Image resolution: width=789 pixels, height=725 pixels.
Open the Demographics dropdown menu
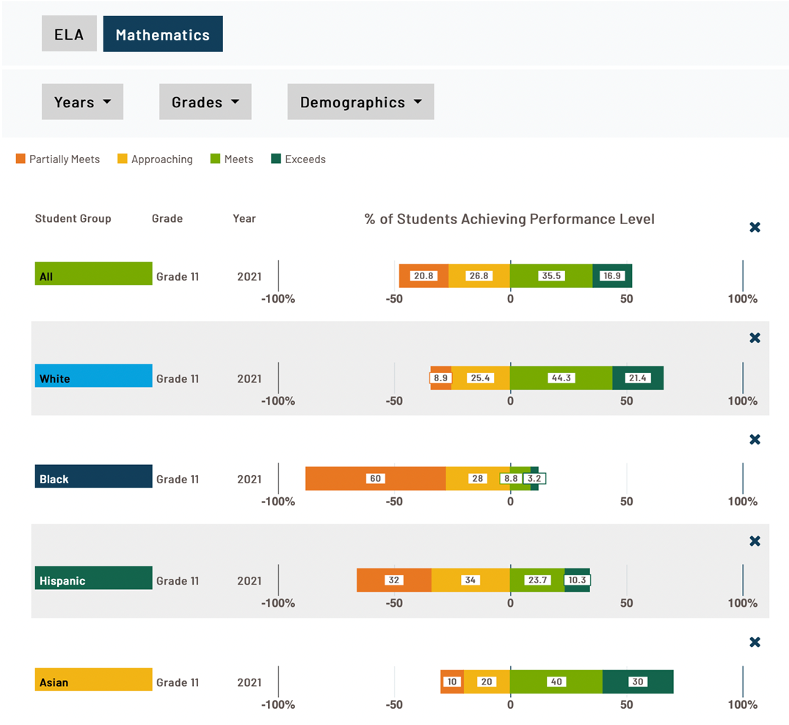pos(360,102)
